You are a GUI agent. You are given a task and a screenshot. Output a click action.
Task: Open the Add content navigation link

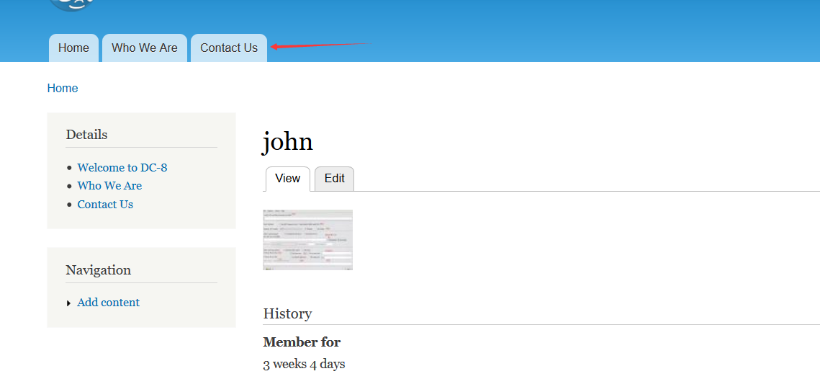point(108,303)
